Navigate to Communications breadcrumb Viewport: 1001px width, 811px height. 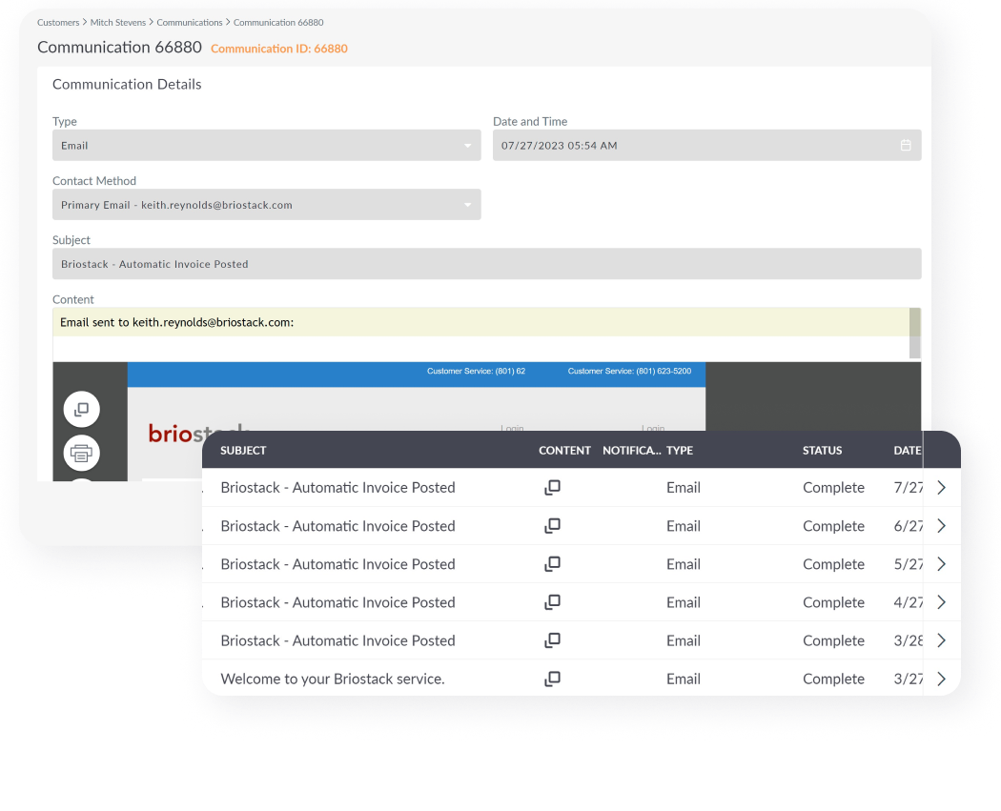(x=190, y=22)
